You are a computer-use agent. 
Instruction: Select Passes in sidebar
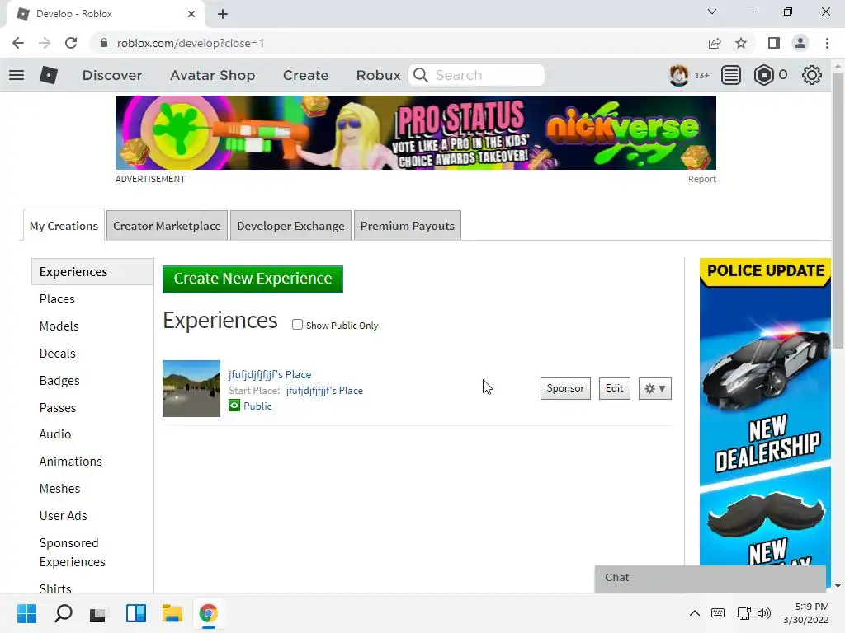(x=58, y=408)
